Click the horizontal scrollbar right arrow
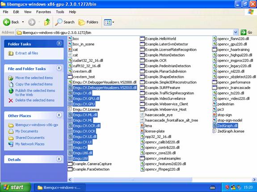Image resolution: width=257 pixels, height=192 pixels. 254,180
